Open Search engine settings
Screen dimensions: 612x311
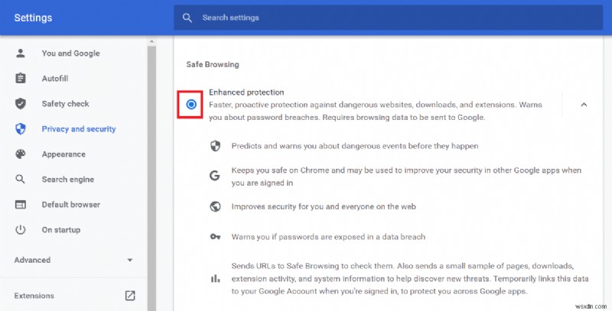(x=67, y=180)
